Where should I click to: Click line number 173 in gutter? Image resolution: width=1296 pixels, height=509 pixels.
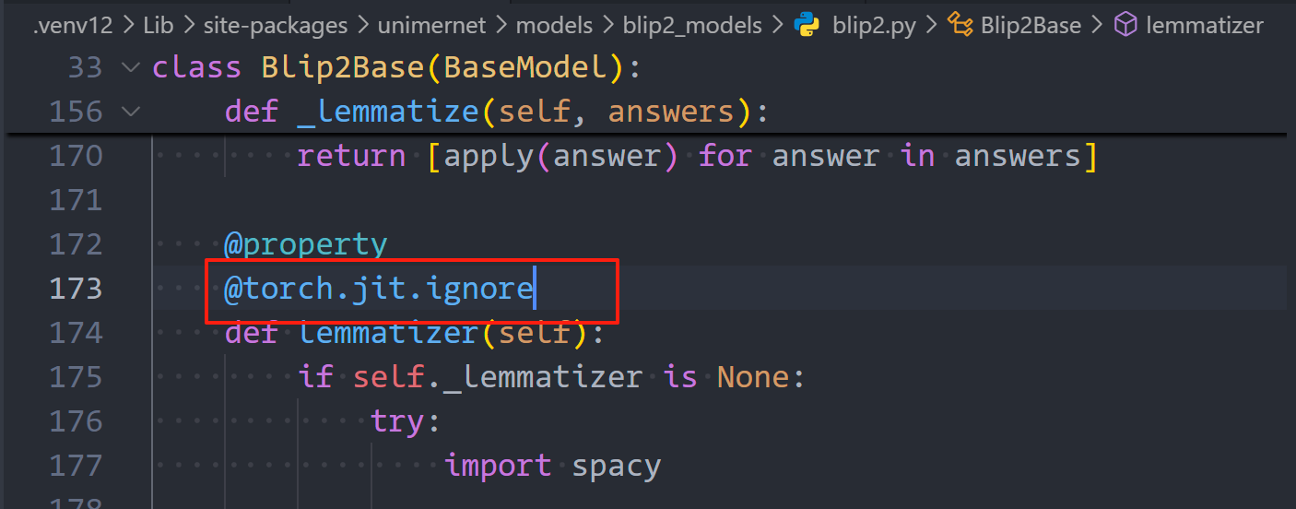pyautogui.click(x=75, y=289)
